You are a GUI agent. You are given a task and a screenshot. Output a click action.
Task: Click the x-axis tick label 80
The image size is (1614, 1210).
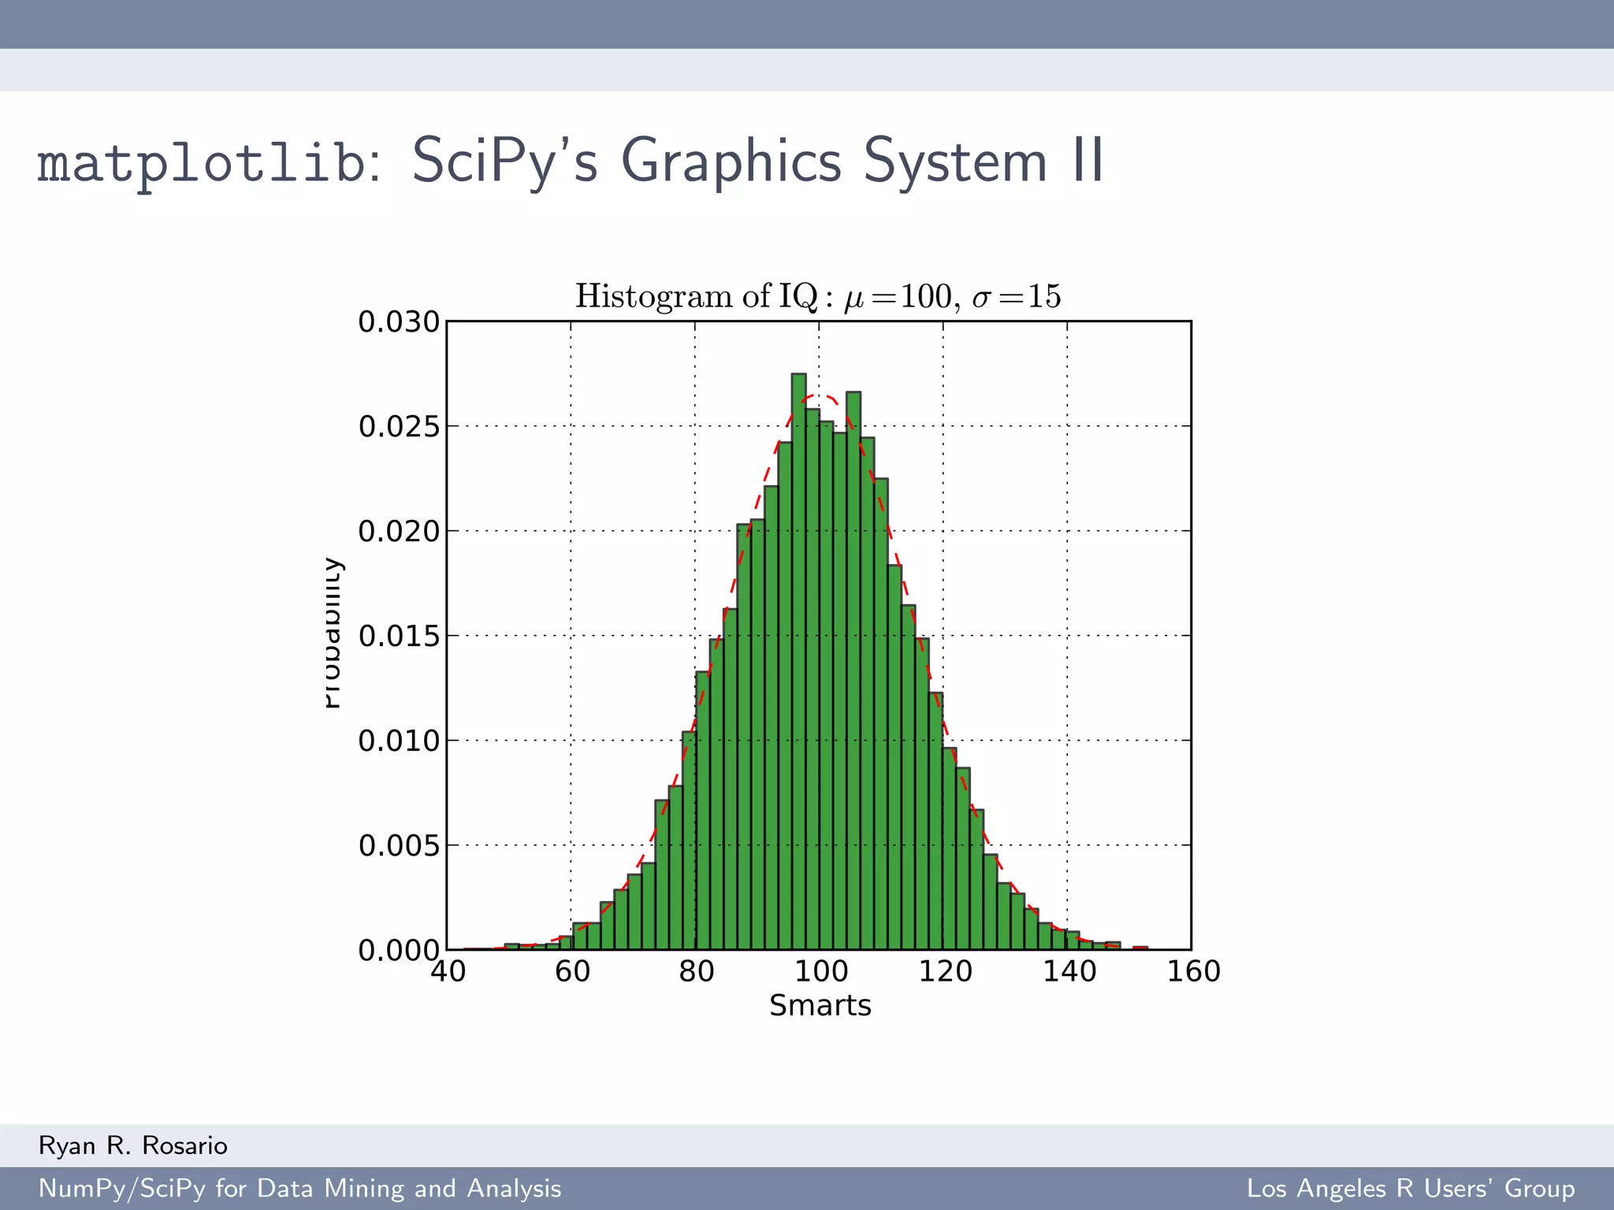(x=697, y=971)
